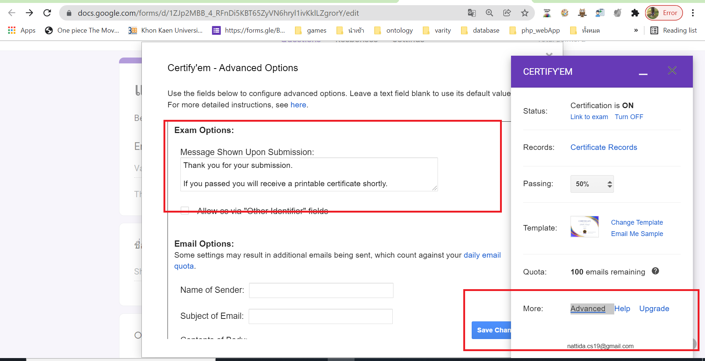Click the Name of Sender field
This screenshot has width=705, height=361.
point(321,290)
